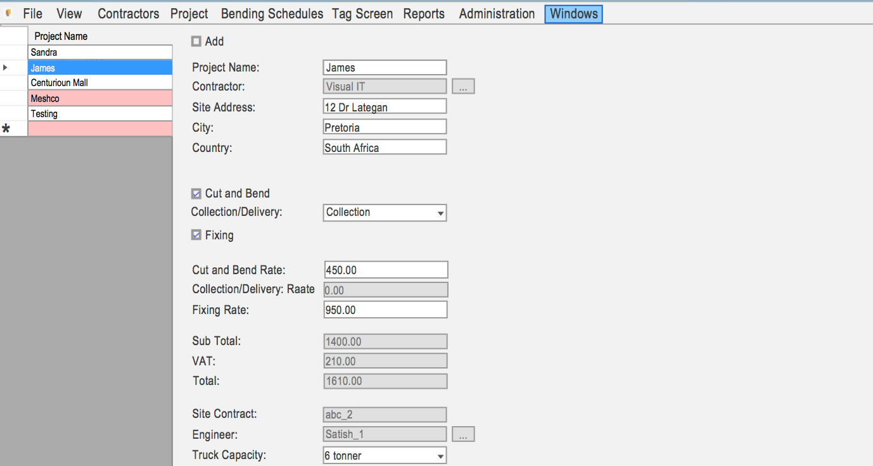Uncheck the Cut and Bend checkbox

pyautogui.click(x=196, y=193)
